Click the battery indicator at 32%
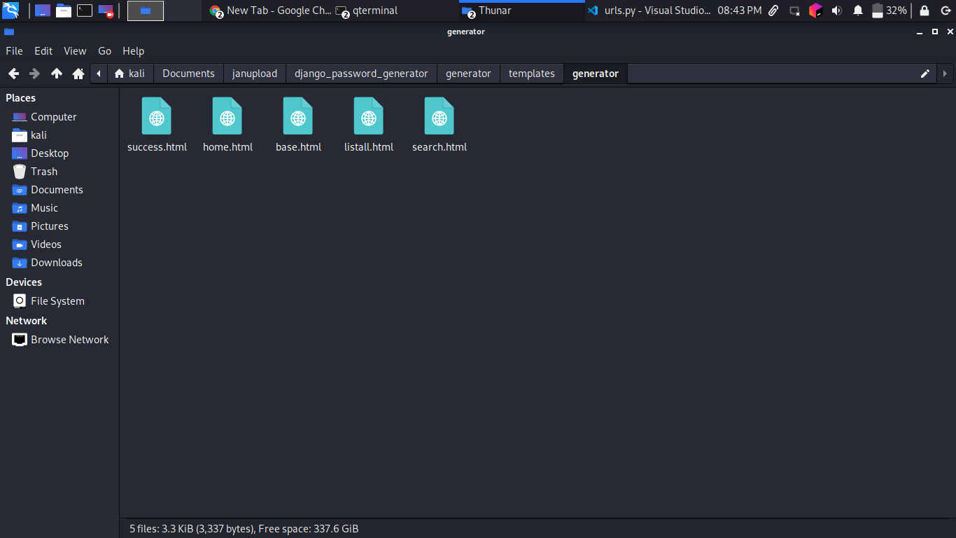The width and height of the screenshot is (956, 538). (x=889, y=11)
